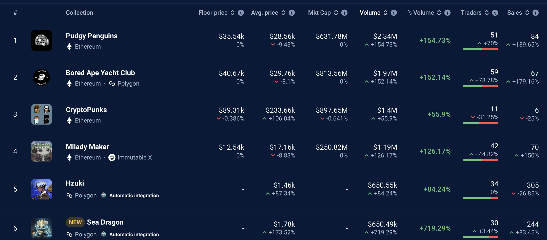Open the Bored Ape Yacht Club collection
Viewport: 547px width, 240px height.
coord(100,73)
